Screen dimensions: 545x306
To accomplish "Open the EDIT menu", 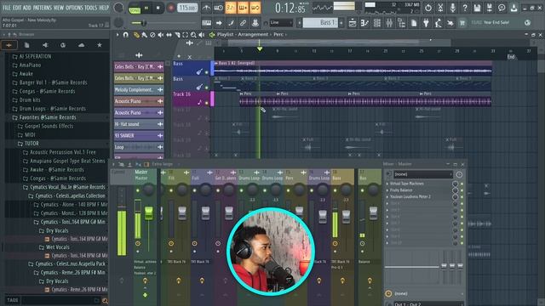I will [17, 8].
